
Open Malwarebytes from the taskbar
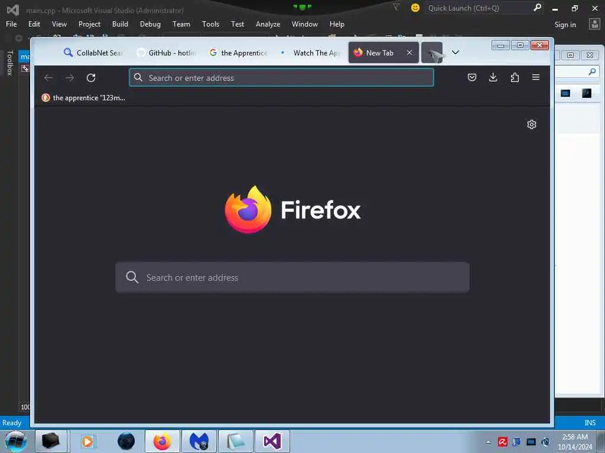pos(199,441)
